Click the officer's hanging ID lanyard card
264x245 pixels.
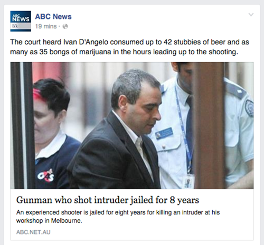188,182
